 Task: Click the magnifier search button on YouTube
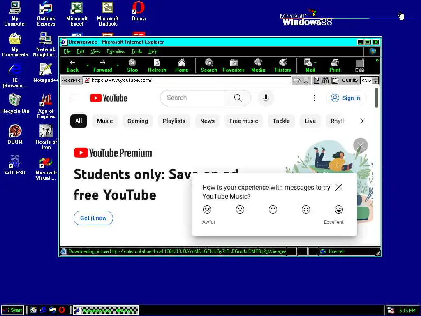tap(238, 98)
